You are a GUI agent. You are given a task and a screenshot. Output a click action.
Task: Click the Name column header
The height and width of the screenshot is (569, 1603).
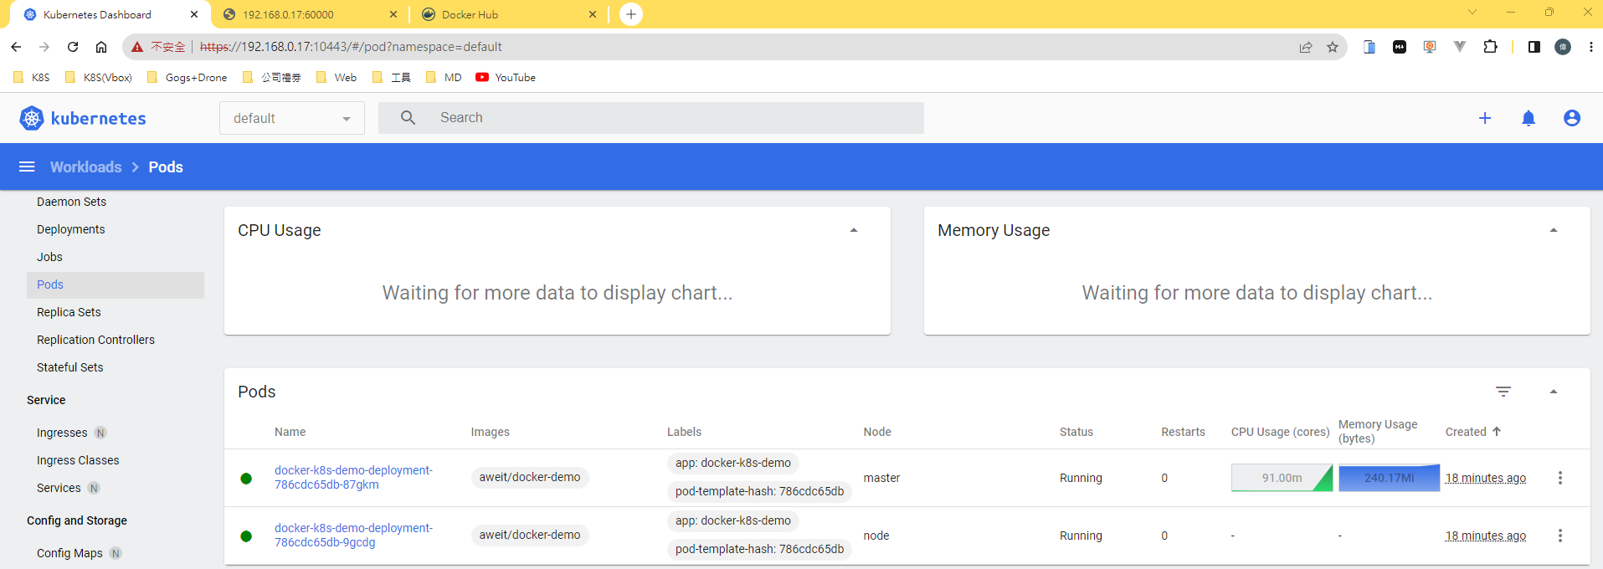[x=290, y=432]
